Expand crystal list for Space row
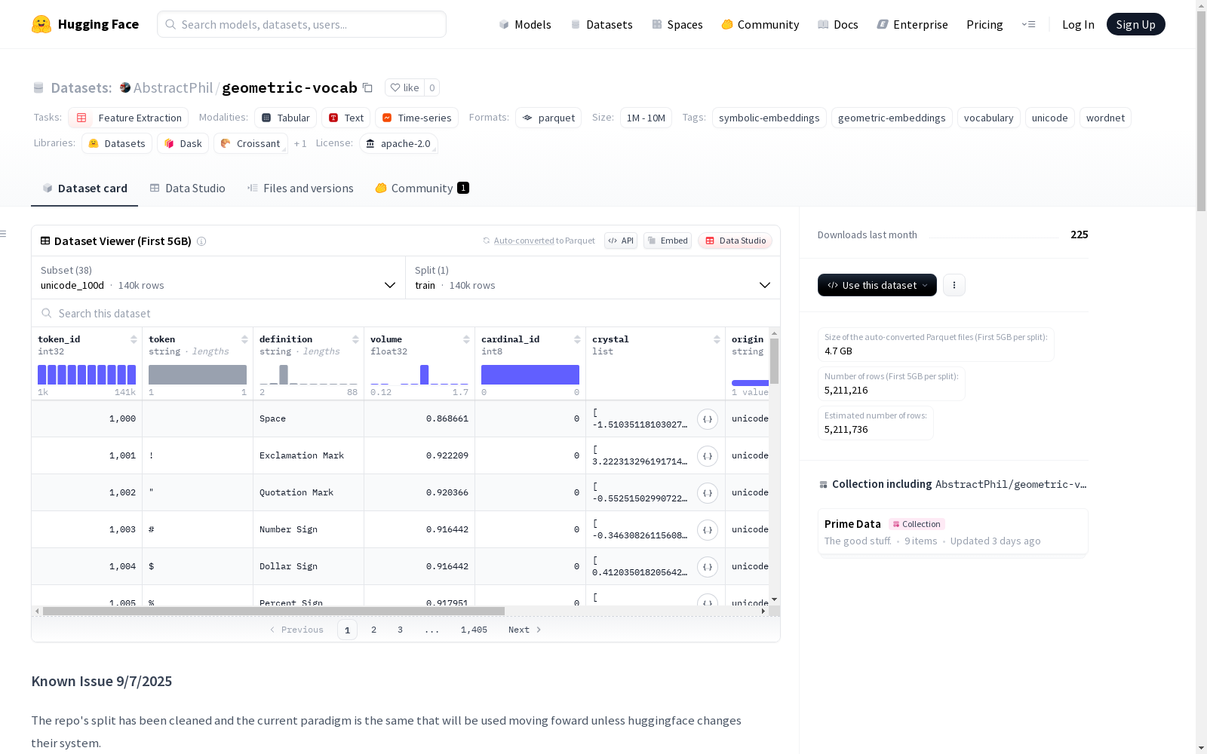 [708, 419]
